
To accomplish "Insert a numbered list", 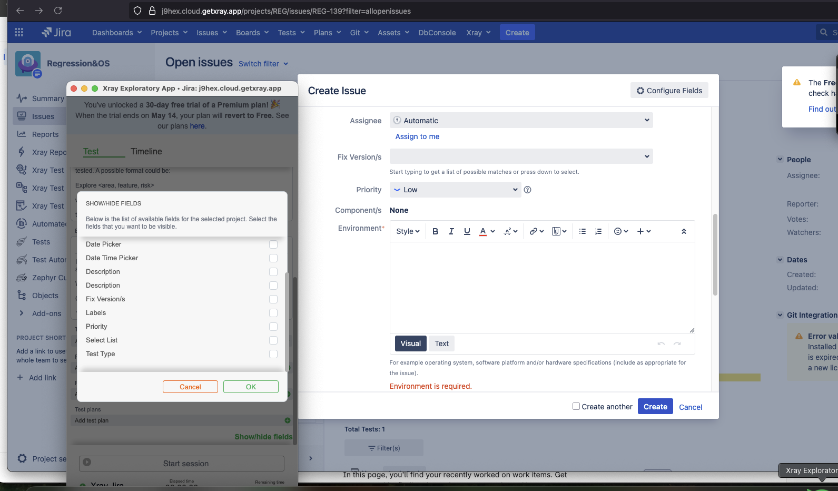I will point(598,231).
